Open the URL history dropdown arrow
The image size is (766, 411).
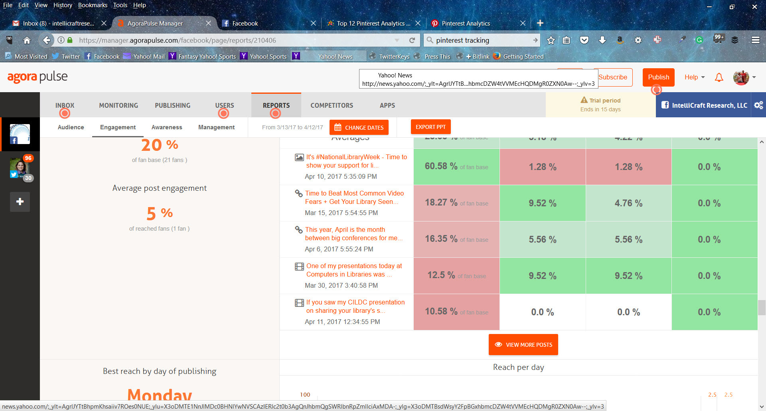(x=397, y=40)
